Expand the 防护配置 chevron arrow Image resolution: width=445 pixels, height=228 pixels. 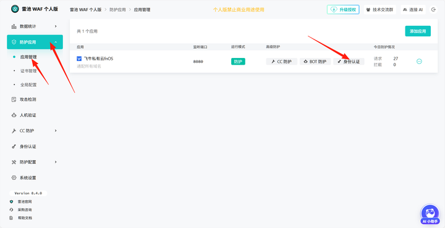[x=56, y=162]
